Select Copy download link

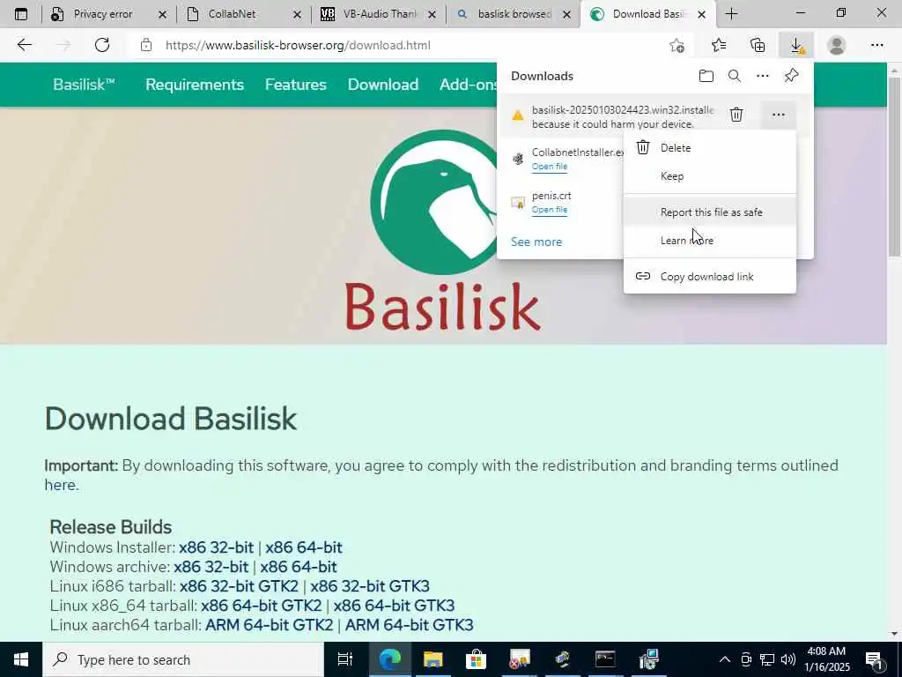[x=710, y=277]
